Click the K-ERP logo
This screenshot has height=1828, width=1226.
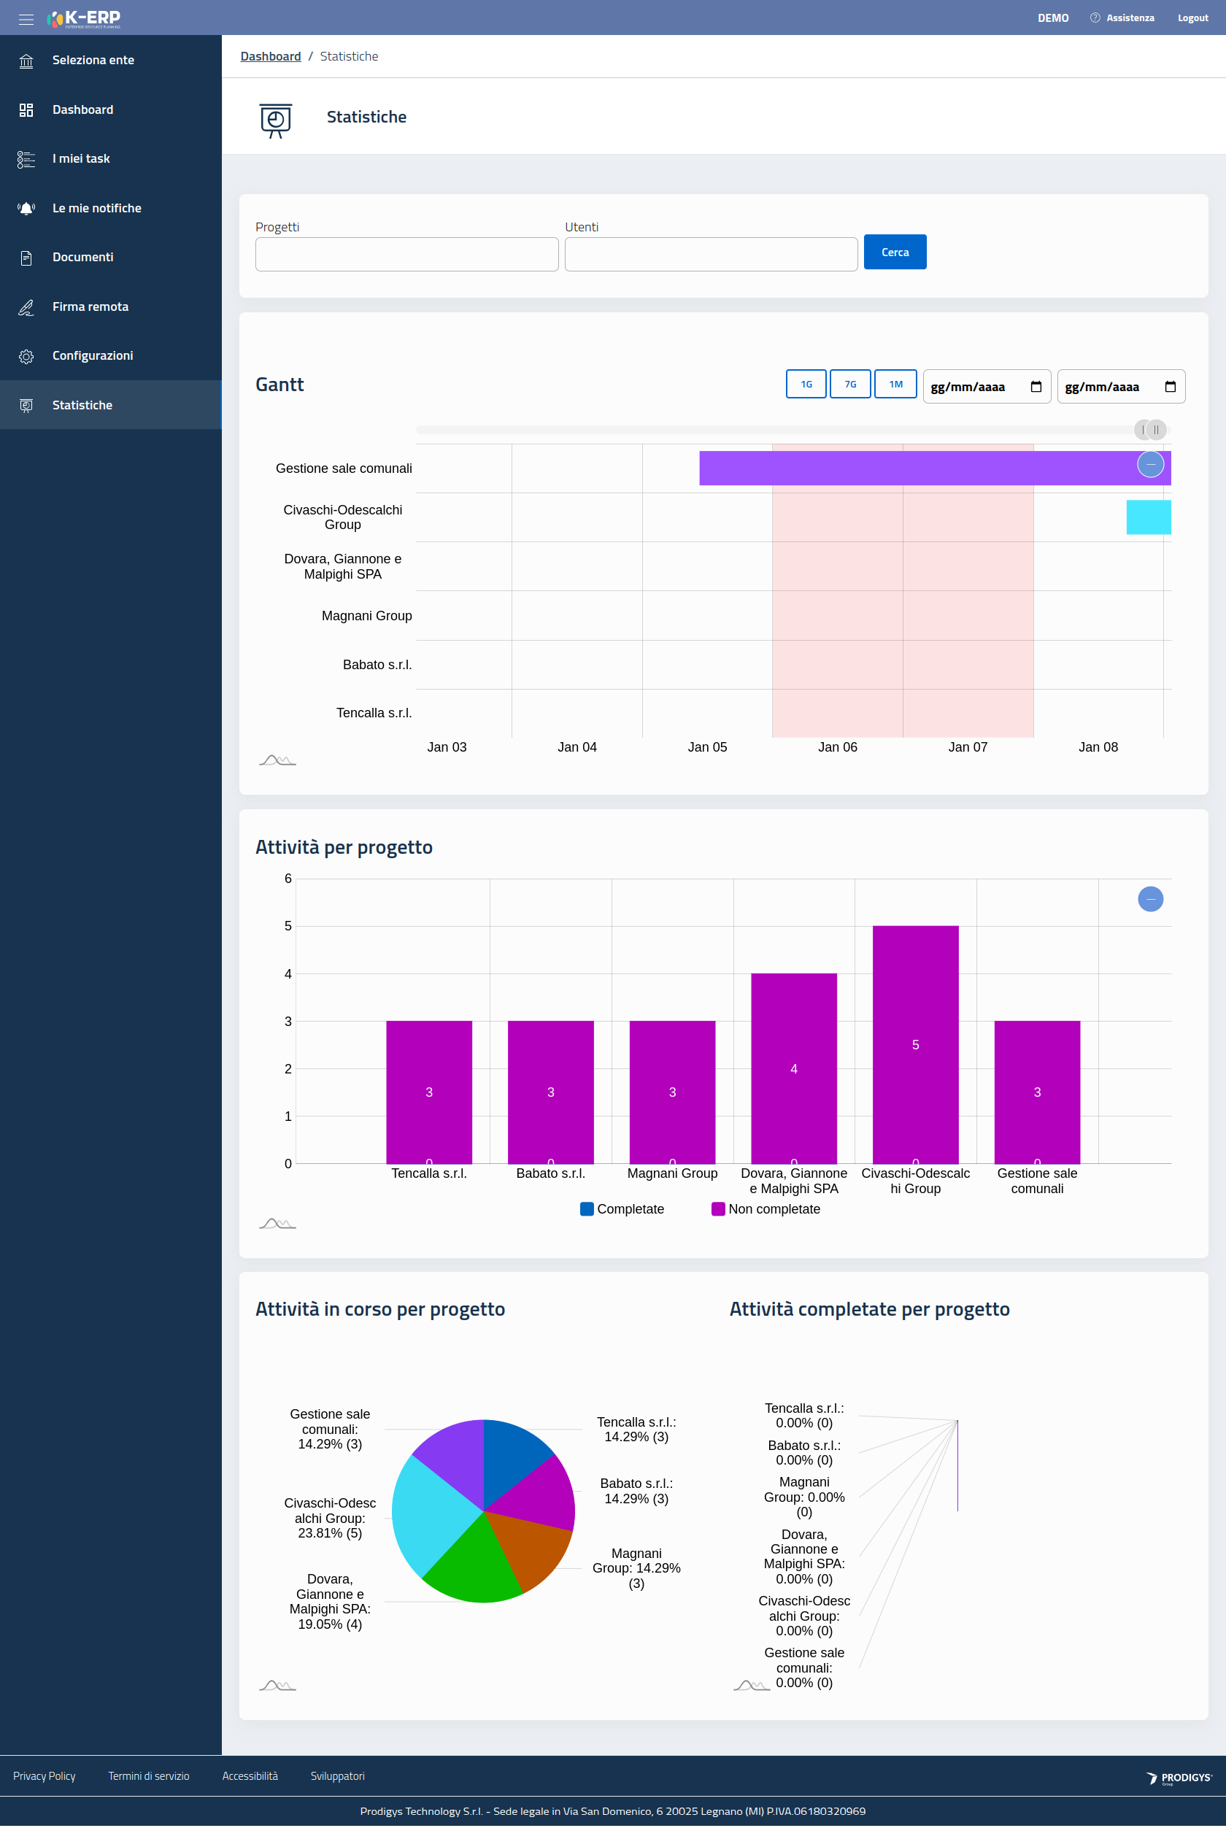84,19
